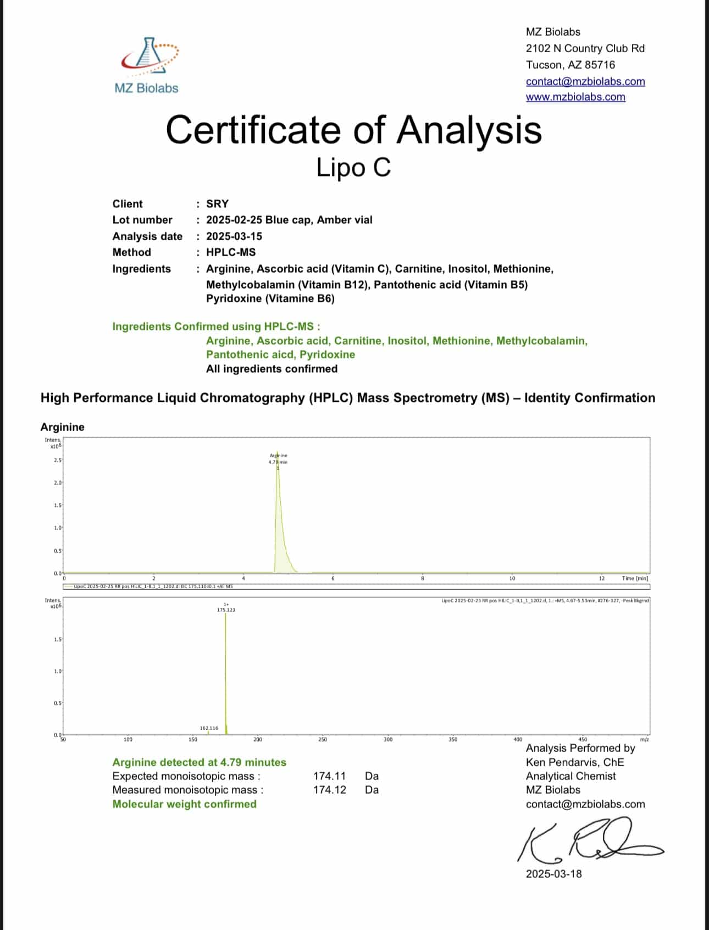
Task: Click the All ingredients confirmed text
Action: coord(272,369)
